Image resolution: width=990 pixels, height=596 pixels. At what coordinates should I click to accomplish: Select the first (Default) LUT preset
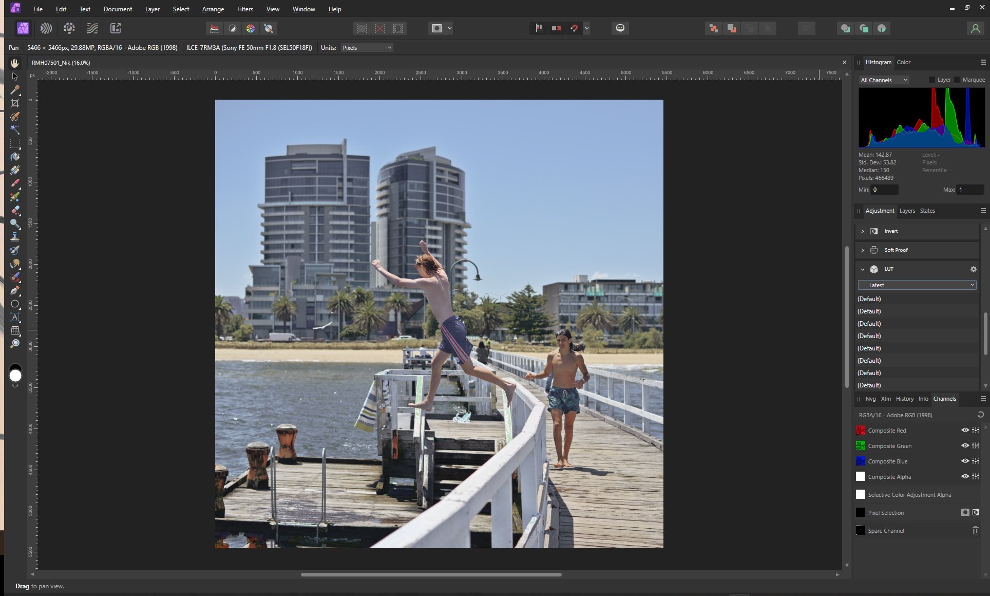(917, 299)
